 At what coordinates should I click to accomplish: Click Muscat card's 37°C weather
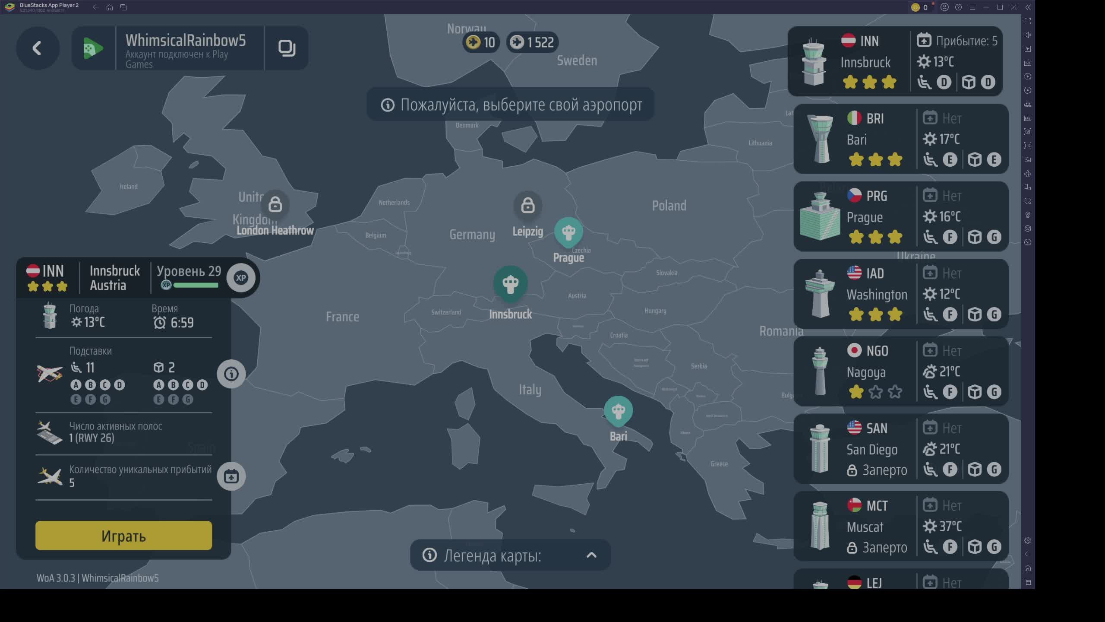pyautogui.click(x=942, y=526)
